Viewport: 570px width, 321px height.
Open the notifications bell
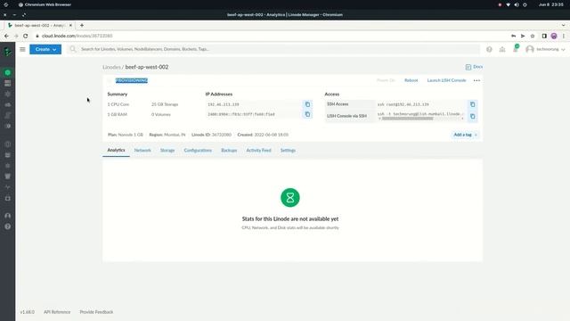click(516, 49)
